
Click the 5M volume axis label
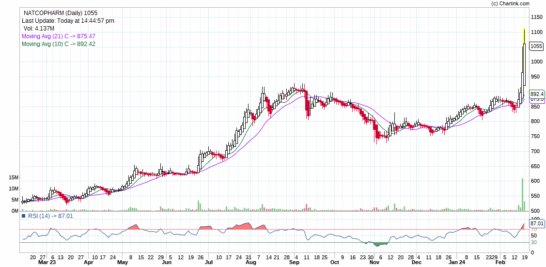point(15,200)
